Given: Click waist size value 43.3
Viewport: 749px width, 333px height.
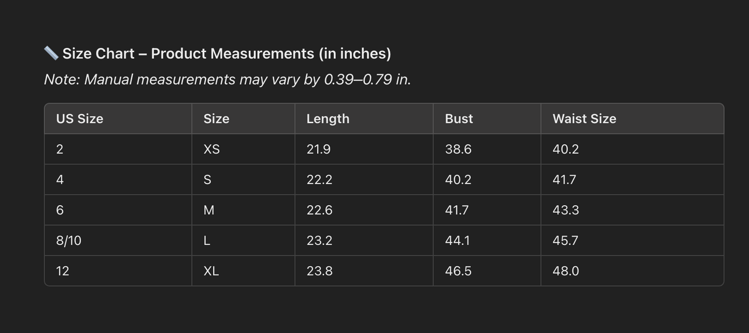Looking at the screenshot, I should tap(566, 210).
